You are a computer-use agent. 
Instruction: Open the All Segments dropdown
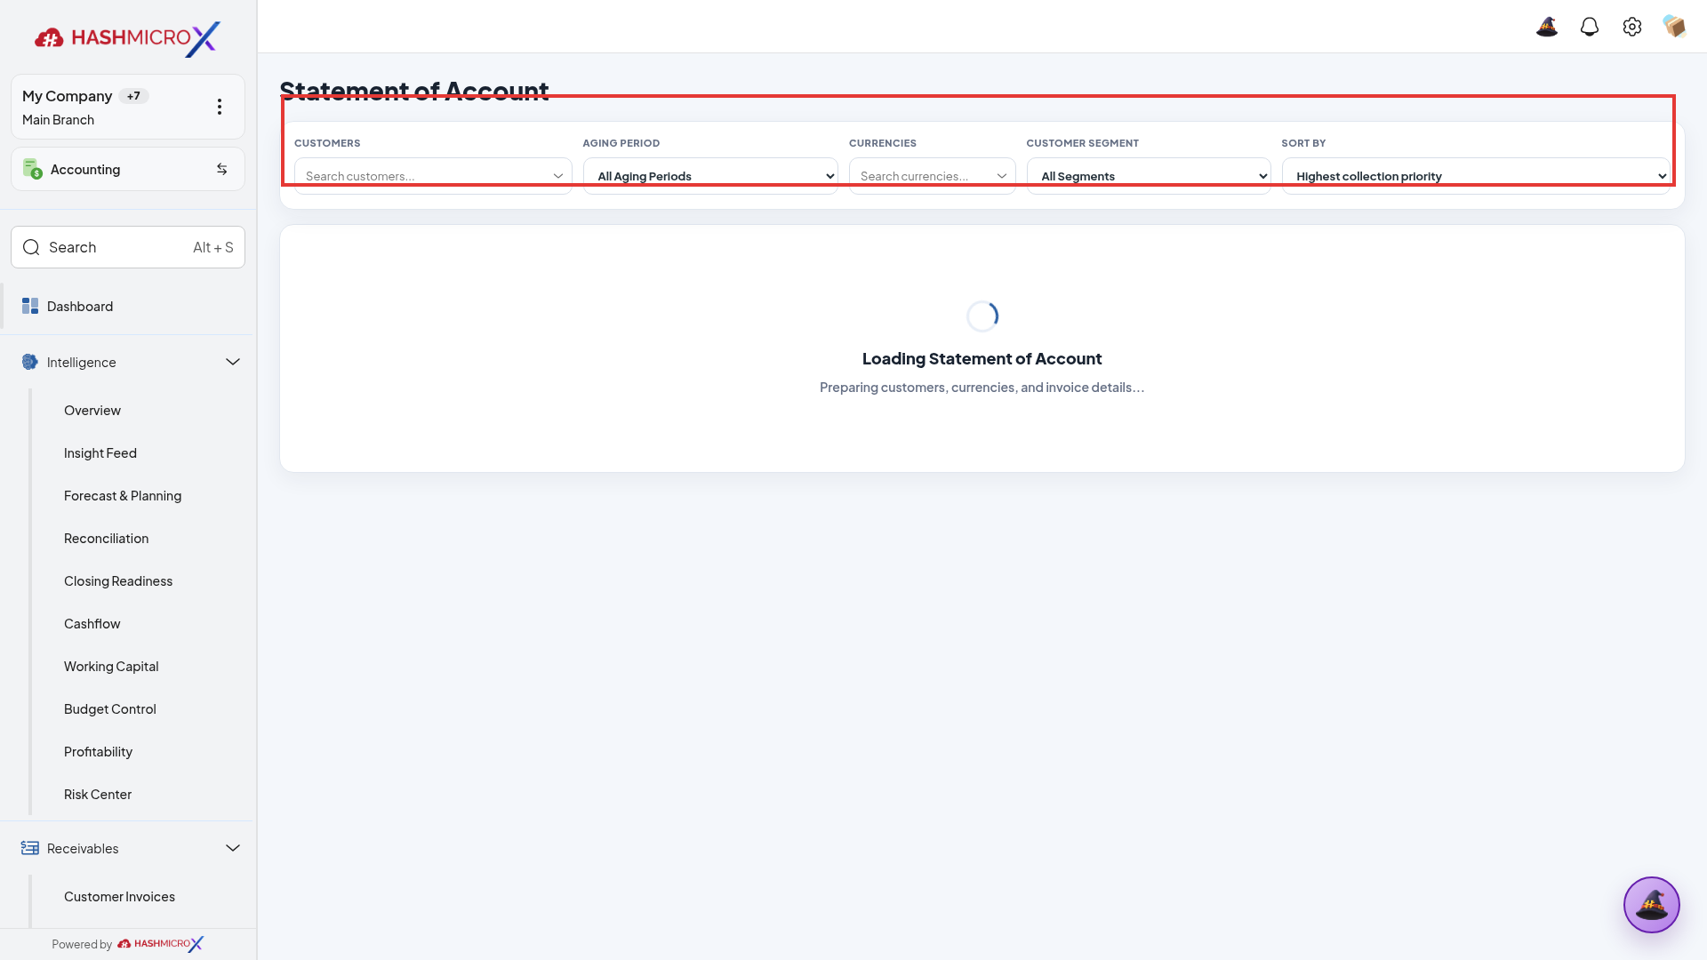pyautogui.click(x=1149, y=176)
